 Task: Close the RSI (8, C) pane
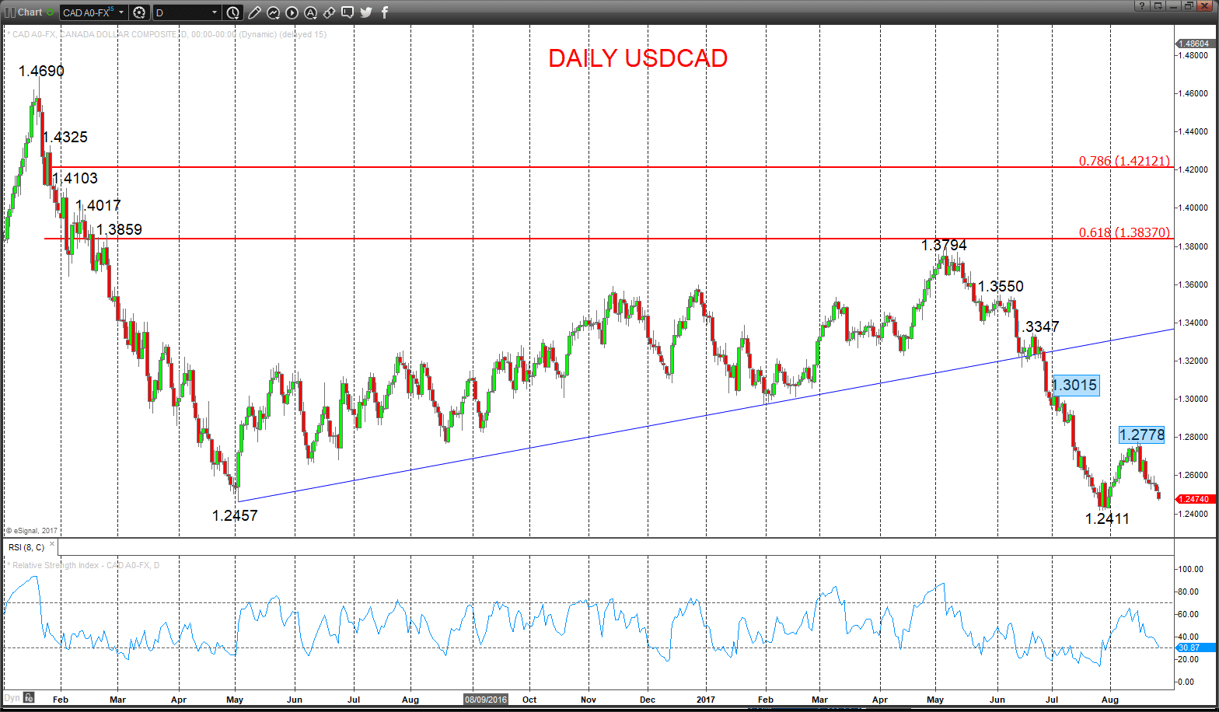(52, 543)
